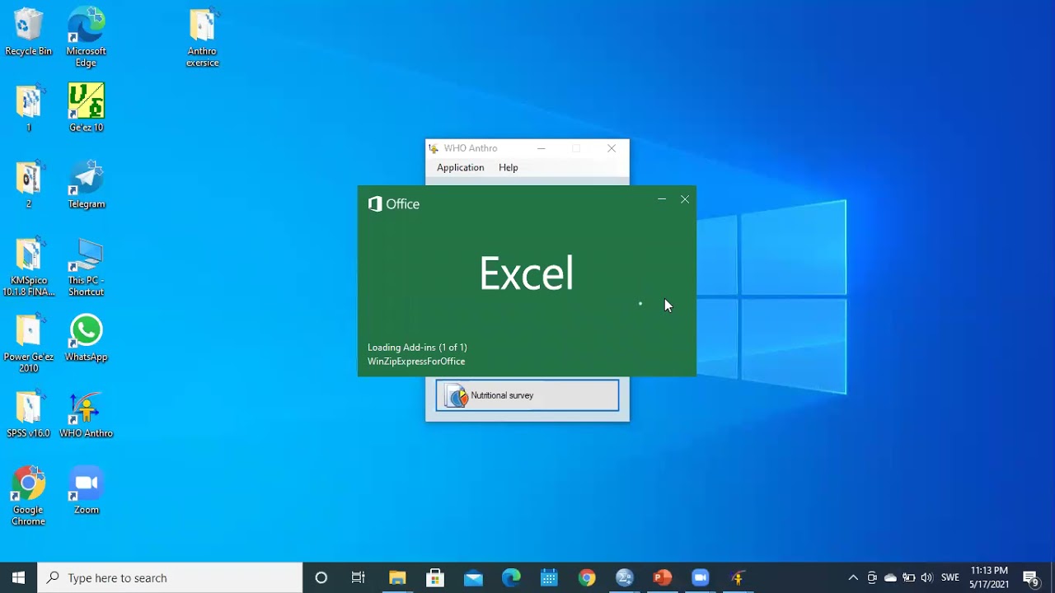Minimize the WHO Anthro window

pyautogui.click(x=541, y=148)
